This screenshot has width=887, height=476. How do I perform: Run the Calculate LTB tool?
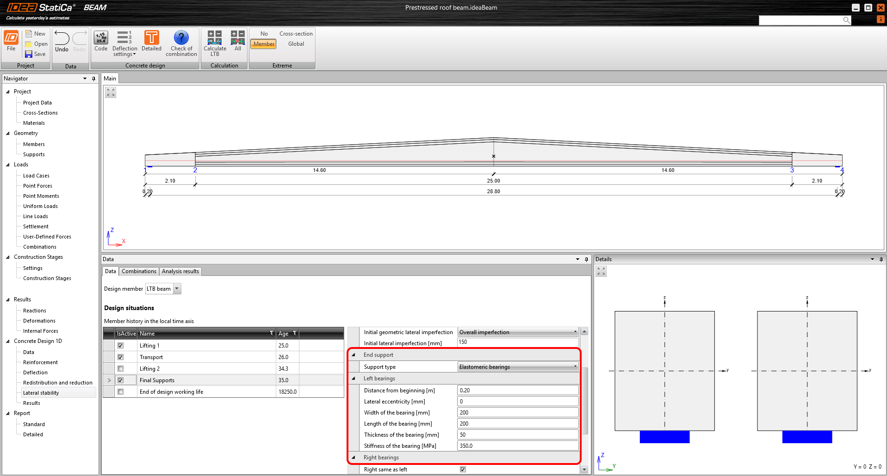pyautogui.click(x=215, y=43)
